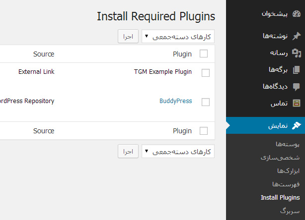The width and height of the screenshot is (305, 220).
Task: Click the appearance paintbrush icon
Action: click(x=297, y=125)
